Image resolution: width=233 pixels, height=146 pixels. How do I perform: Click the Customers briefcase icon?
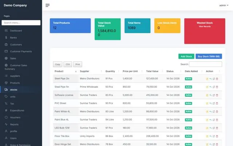[6, 45]
